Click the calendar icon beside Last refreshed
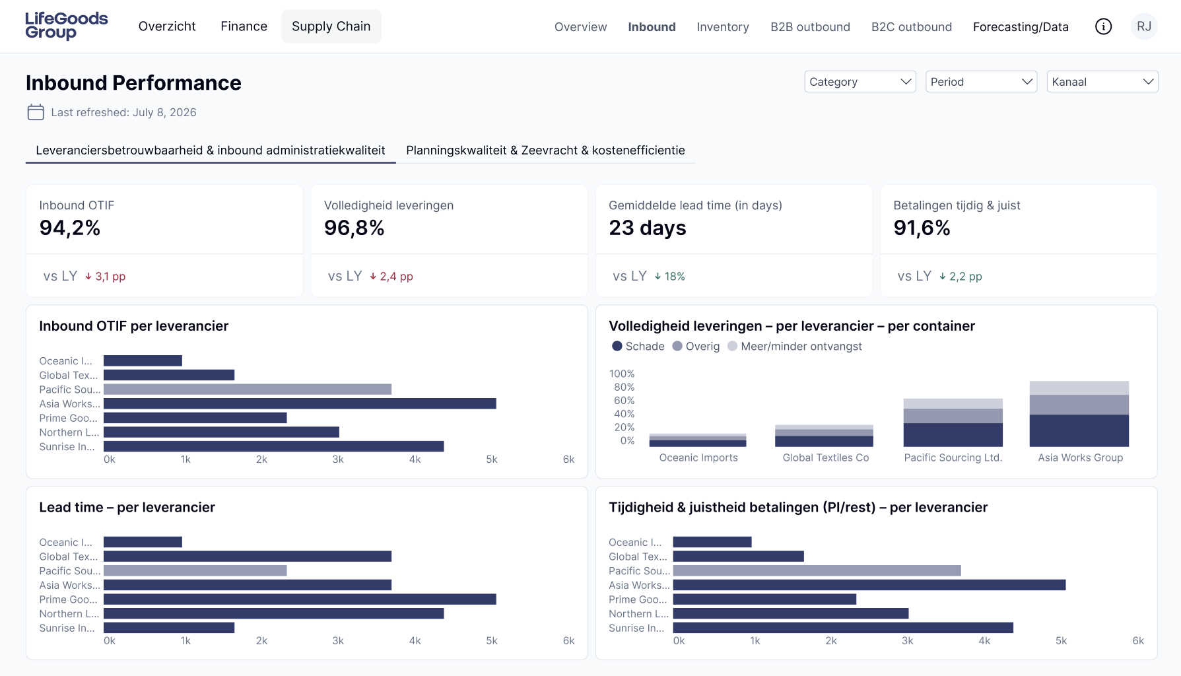The image size is (1181, 676). (36, 112)
